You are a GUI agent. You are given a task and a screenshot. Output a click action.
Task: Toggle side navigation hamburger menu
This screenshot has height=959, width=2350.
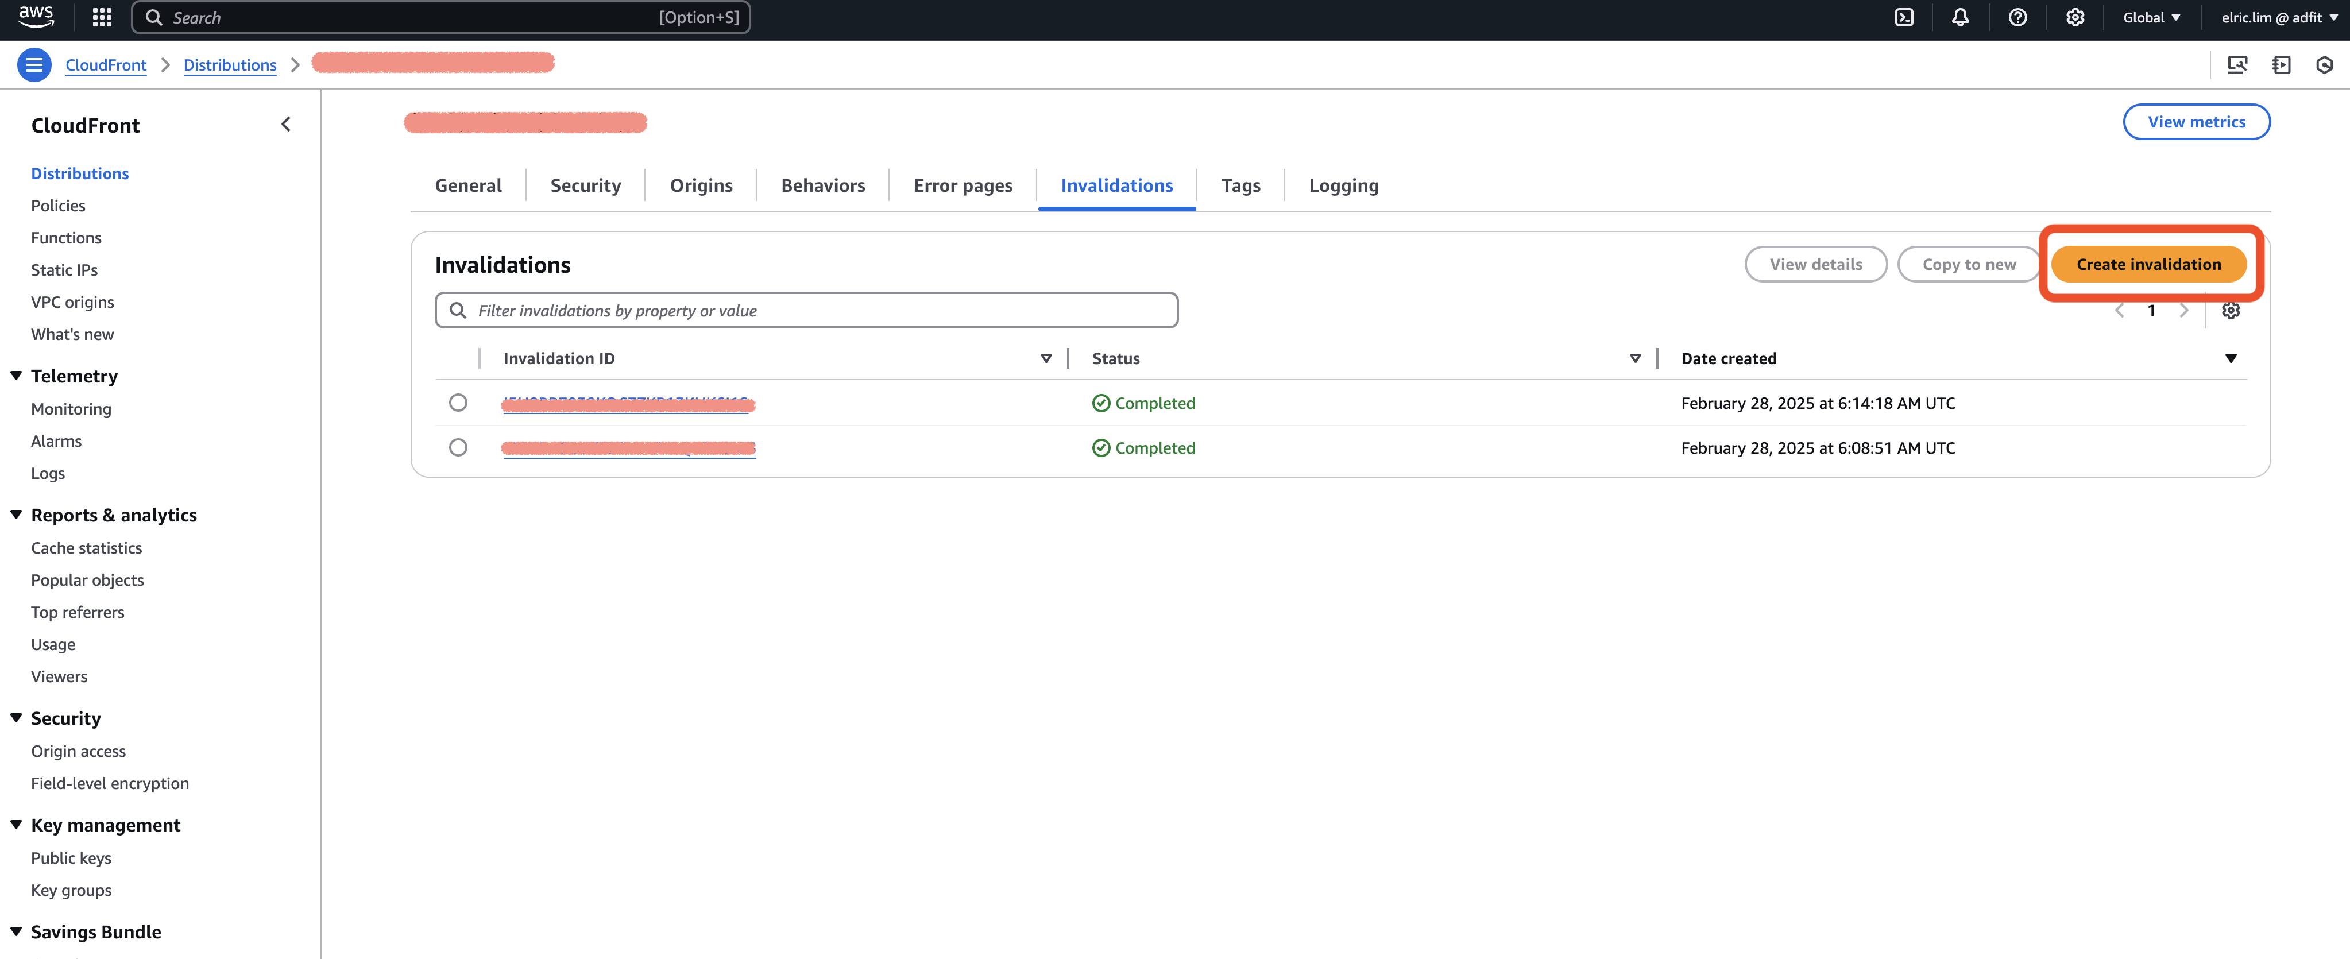click(x=34, y=65)
